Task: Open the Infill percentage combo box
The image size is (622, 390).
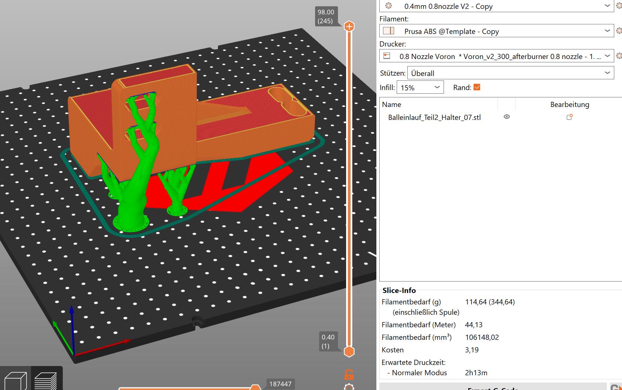Action: coord(420,87)
